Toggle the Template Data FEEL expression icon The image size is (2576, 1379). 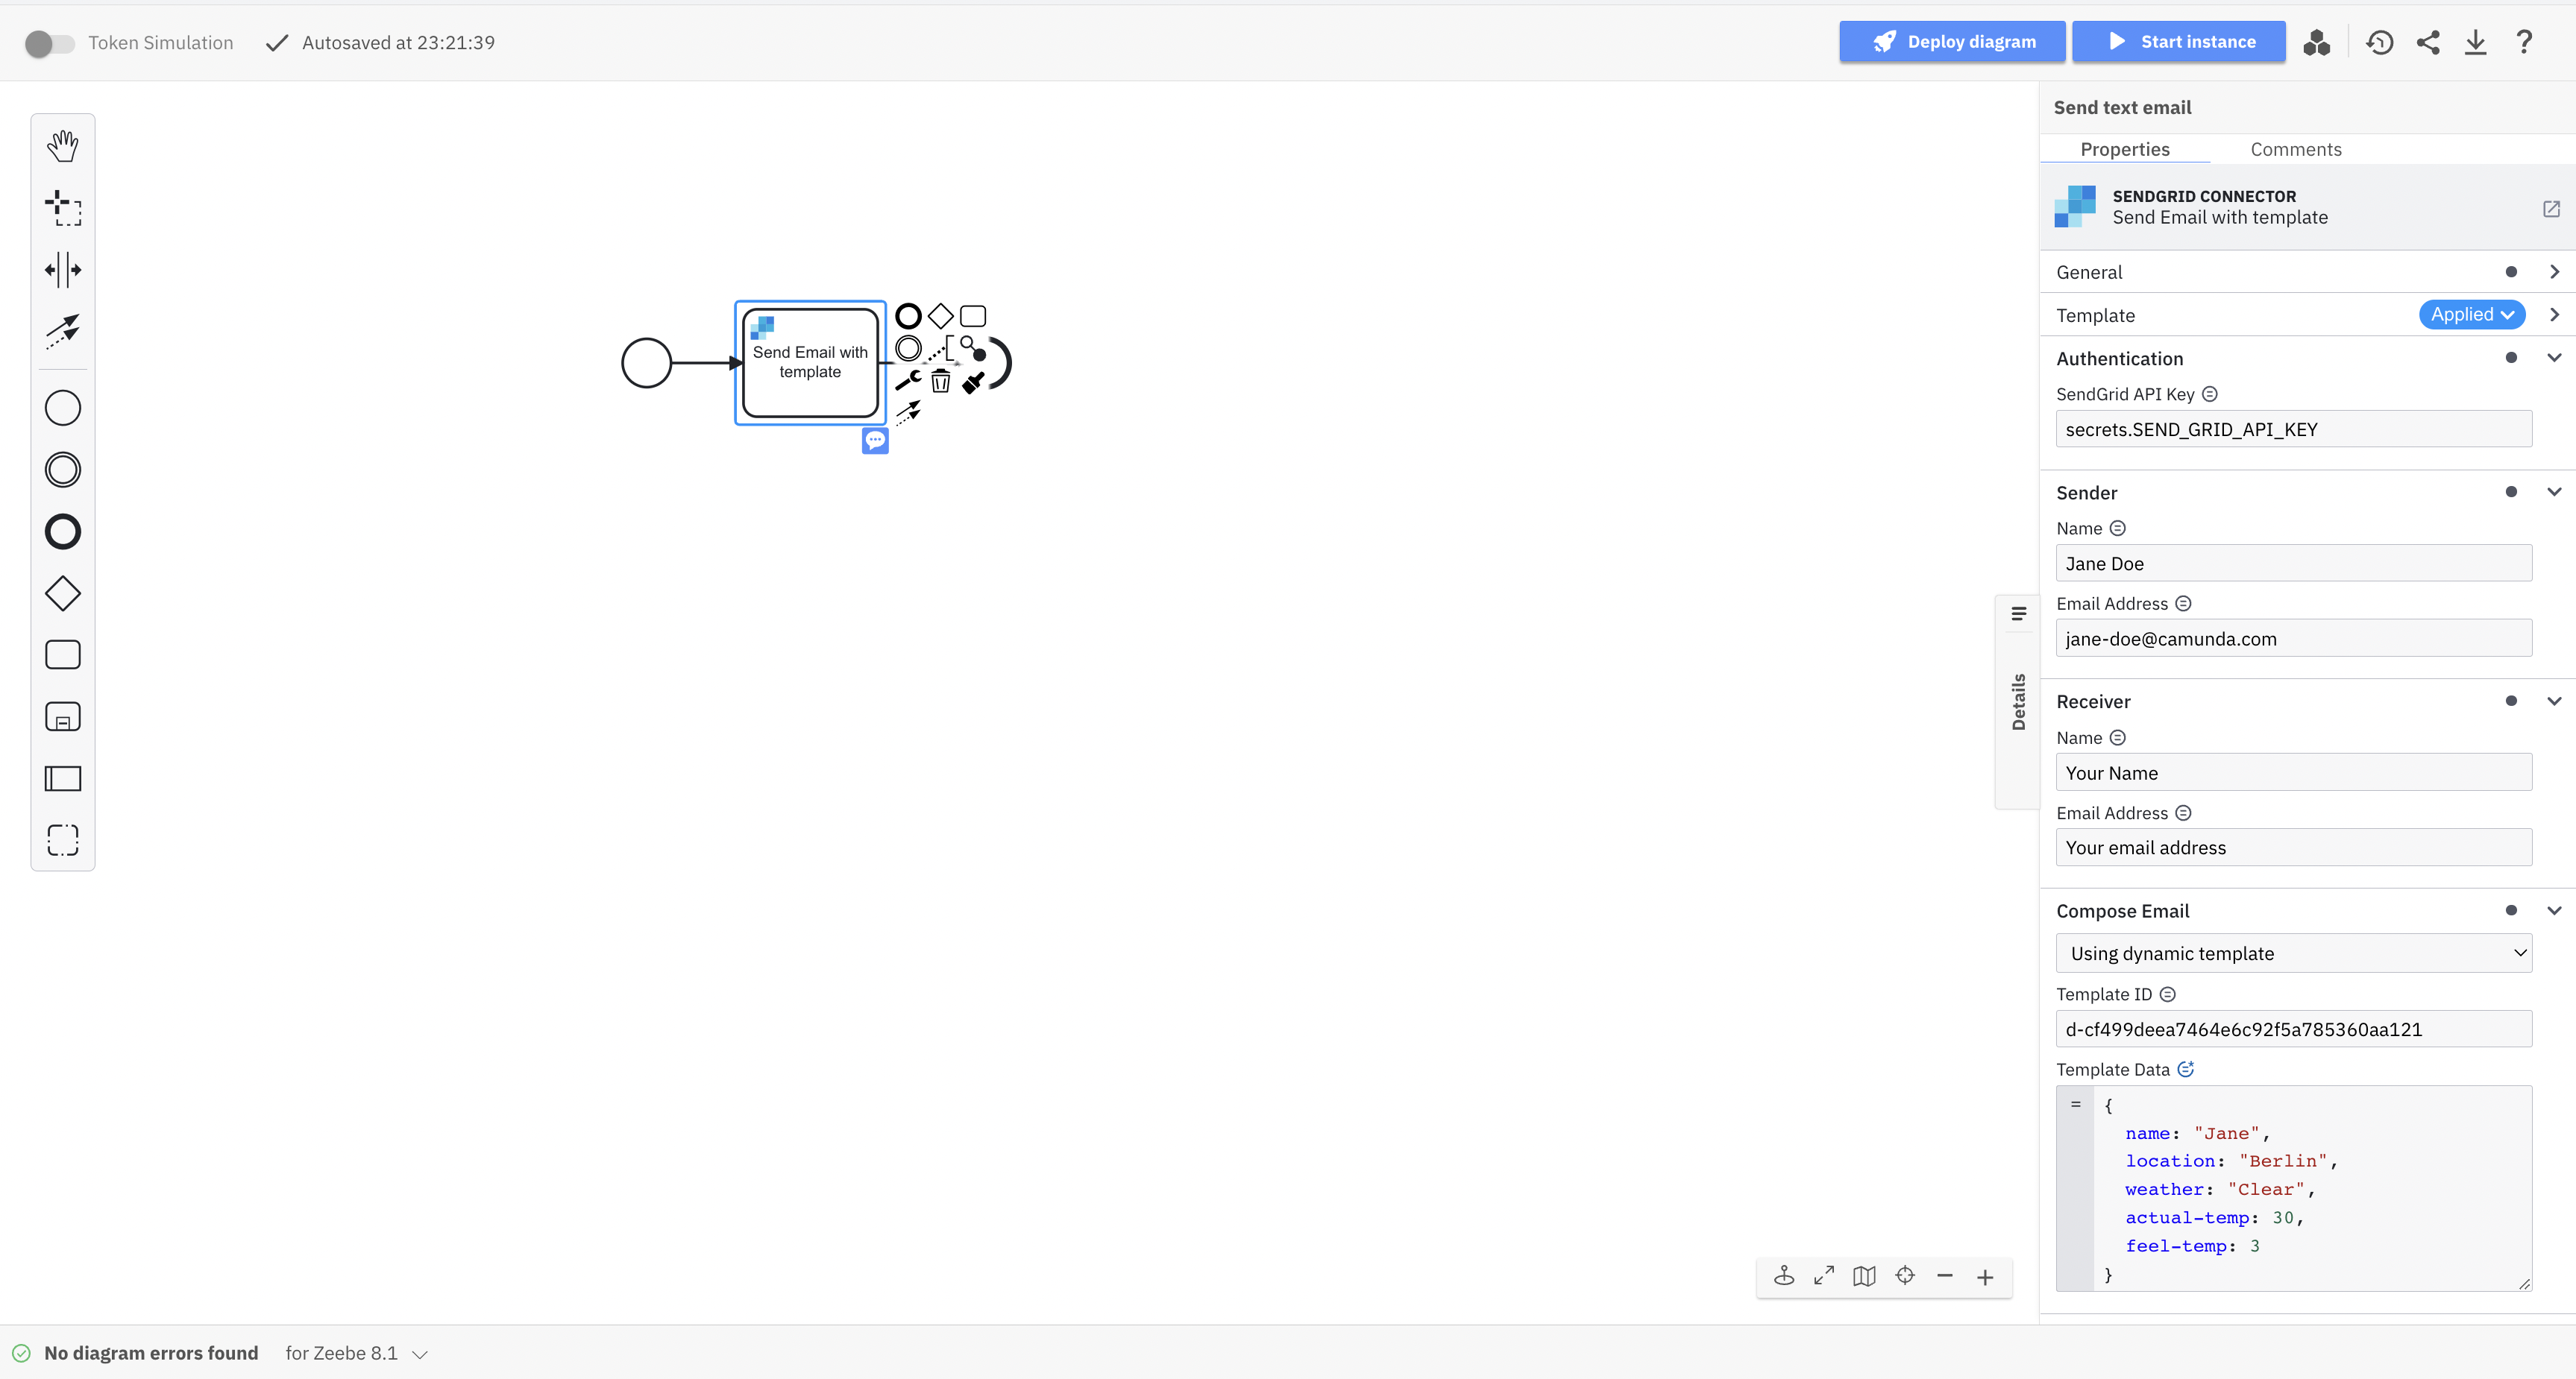click(2186, 1069)
